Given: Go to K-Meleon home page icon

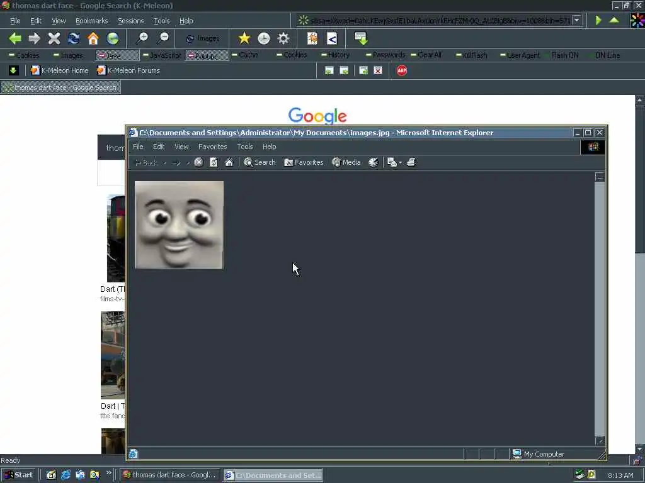Looking at the screenshot, I should tap(93, 38).
